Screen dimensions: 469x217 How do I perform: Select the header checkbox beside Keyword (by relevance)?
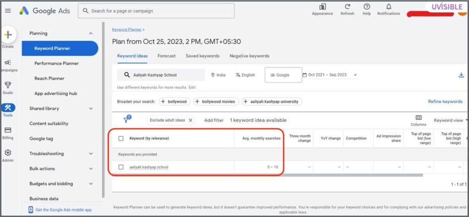click(121, 138)
